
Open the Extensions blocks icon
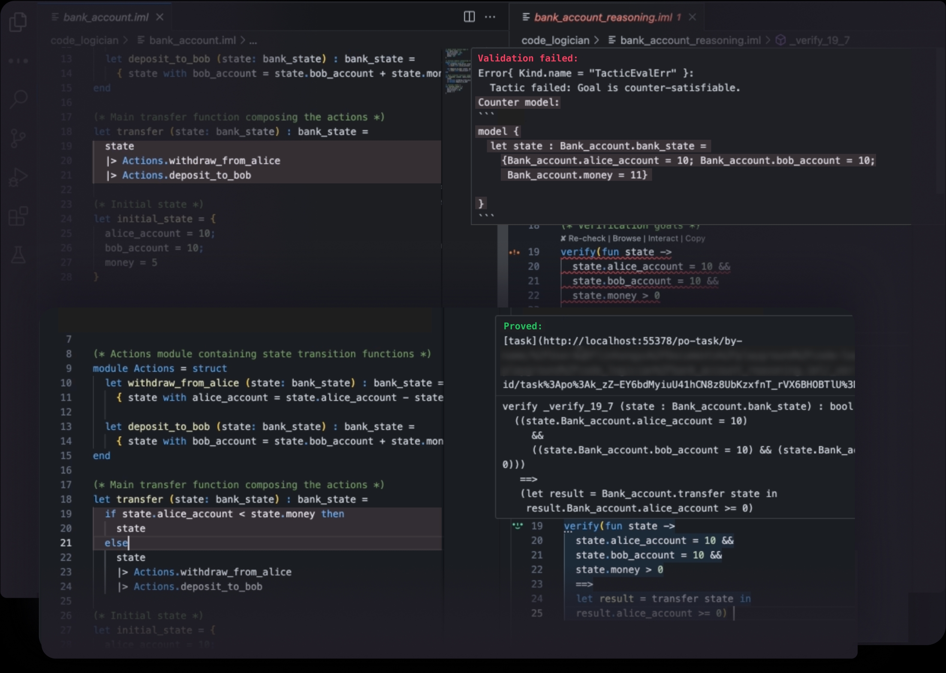[x=18, y=215]
